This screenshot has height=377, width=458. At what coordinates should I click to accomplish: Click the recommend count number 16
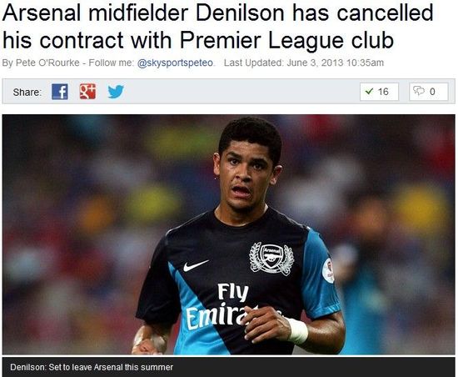tap(383, 92)
